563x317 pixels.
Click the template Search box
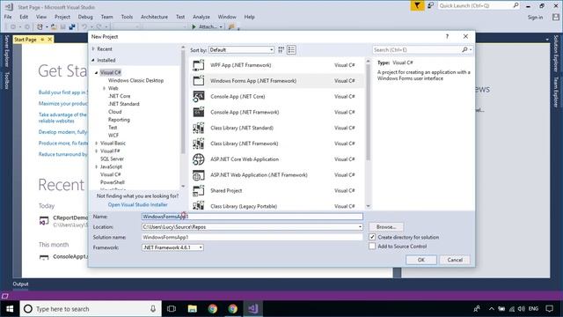(x=416, y=49)
